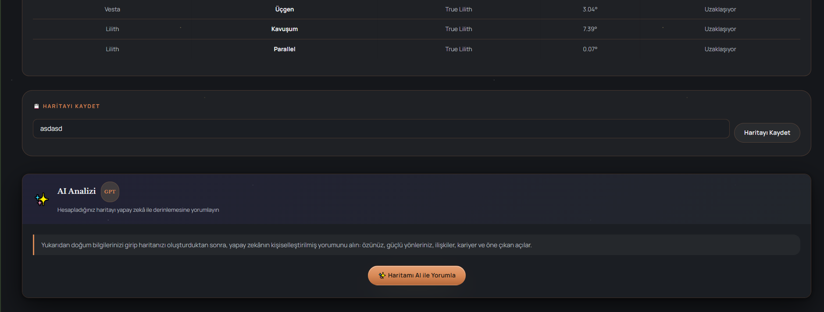Click the GPT badge next to AI Analizi
Image resolution: width=824 pixels, height=312 pixels.
click(110, 192)
